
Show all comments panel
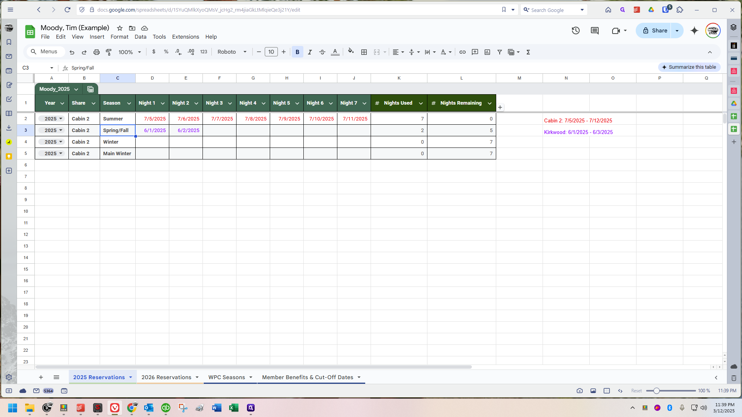pyautogui.click(x=595, y=31)
